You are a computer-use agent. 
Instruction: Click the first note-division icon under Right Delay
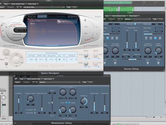[146, 38]
